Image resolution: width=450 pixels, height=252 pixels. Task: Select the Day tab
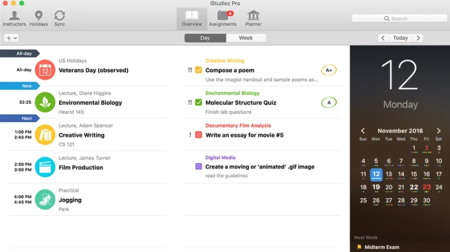click(205, 38)
